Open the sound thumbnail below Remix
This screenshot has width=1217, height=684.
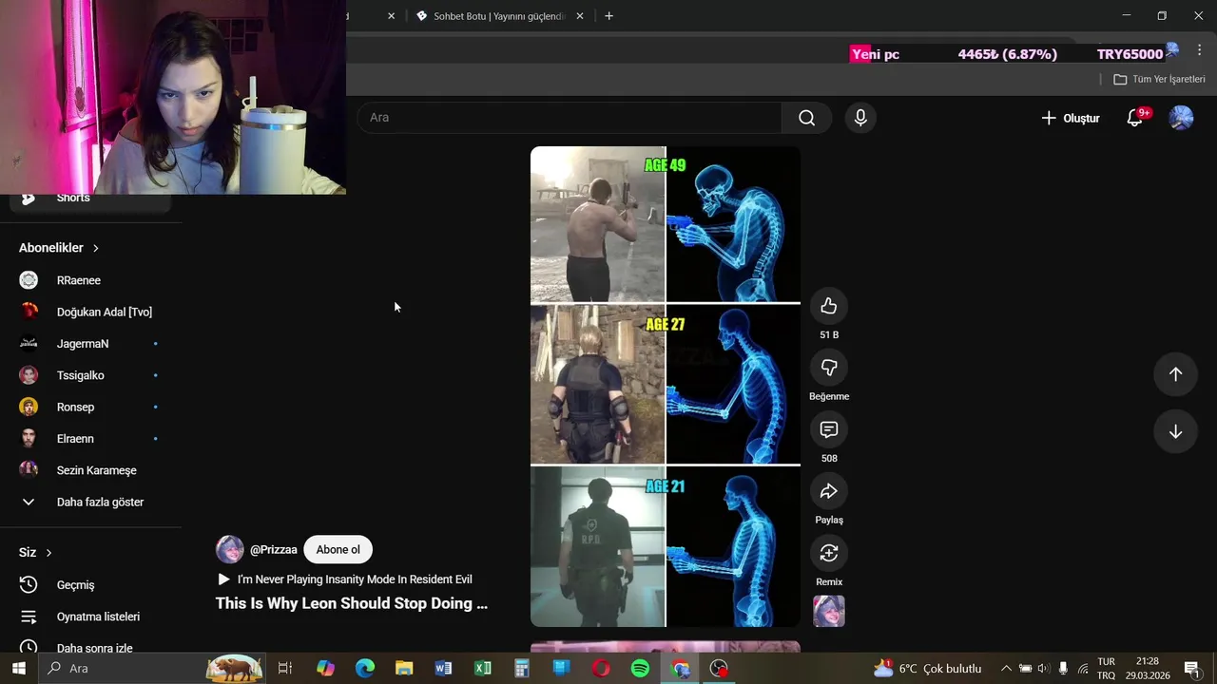pyautogui.click(x=829, y=611)
